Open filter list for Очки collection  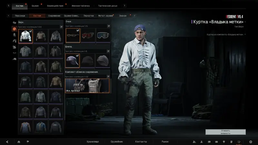tap(109, 26)
